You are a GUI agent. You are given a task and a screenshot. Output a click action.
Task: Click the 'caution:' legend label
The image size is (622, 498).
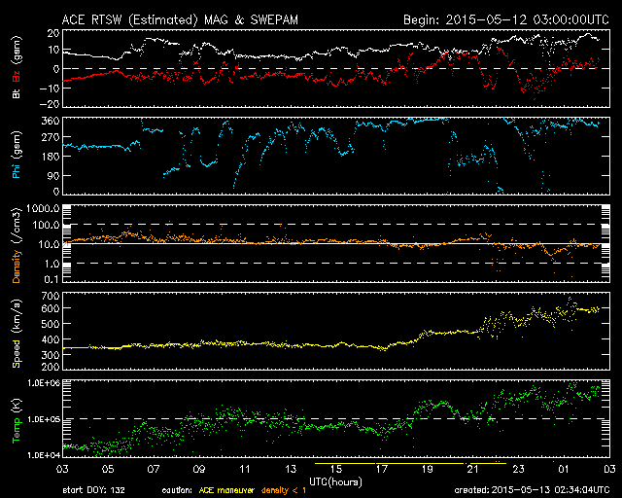(x=177, y=490)
